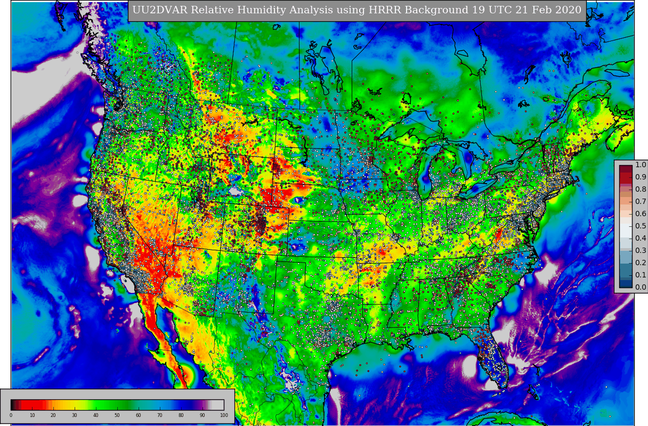Screen dimensions: 648x426
Task: Click the 20 tick on the humidity scale
Action: [53, 415]
